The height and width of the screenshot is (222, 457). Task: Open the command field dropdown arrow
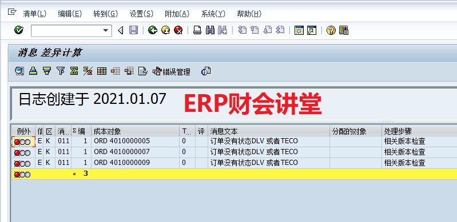coord(106,30)
